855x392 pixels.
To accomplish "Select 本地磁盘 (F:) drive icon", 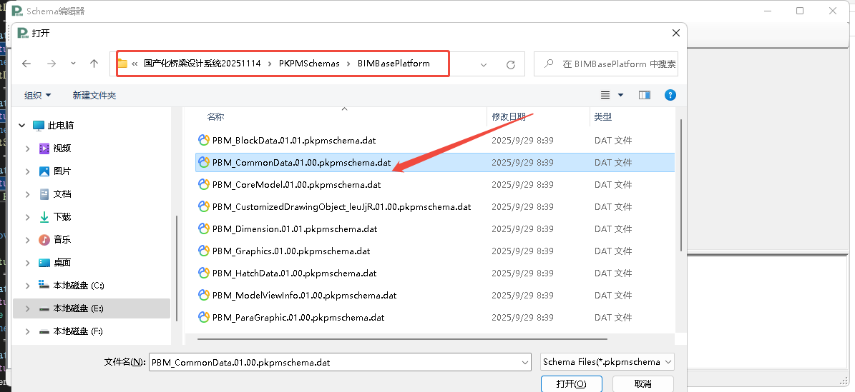I will pyautogui.click(x=44, y=331).
